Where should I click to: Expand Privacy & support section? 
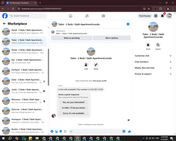click(x=153, y=74)
